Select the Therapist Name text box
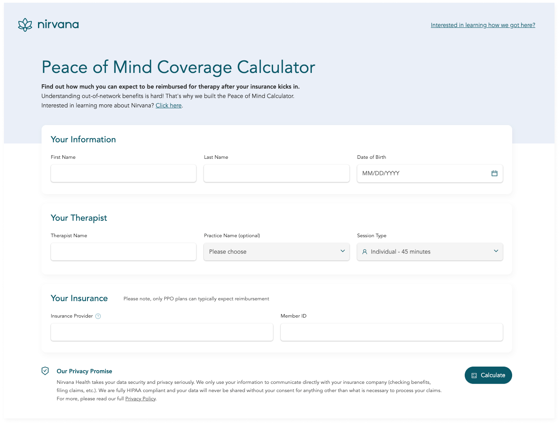This screenshot has height=425, width=560. coord(124,252)
